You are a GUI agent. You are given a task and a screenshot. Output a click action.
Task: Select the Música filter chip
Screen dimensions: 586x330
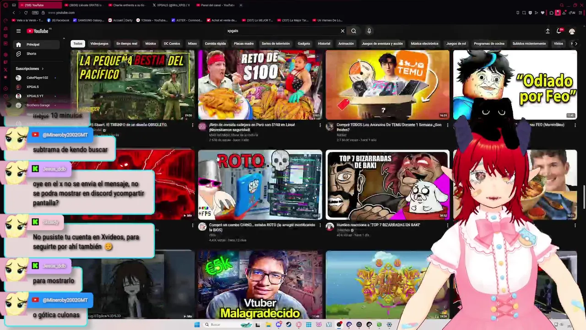(151, 44)
